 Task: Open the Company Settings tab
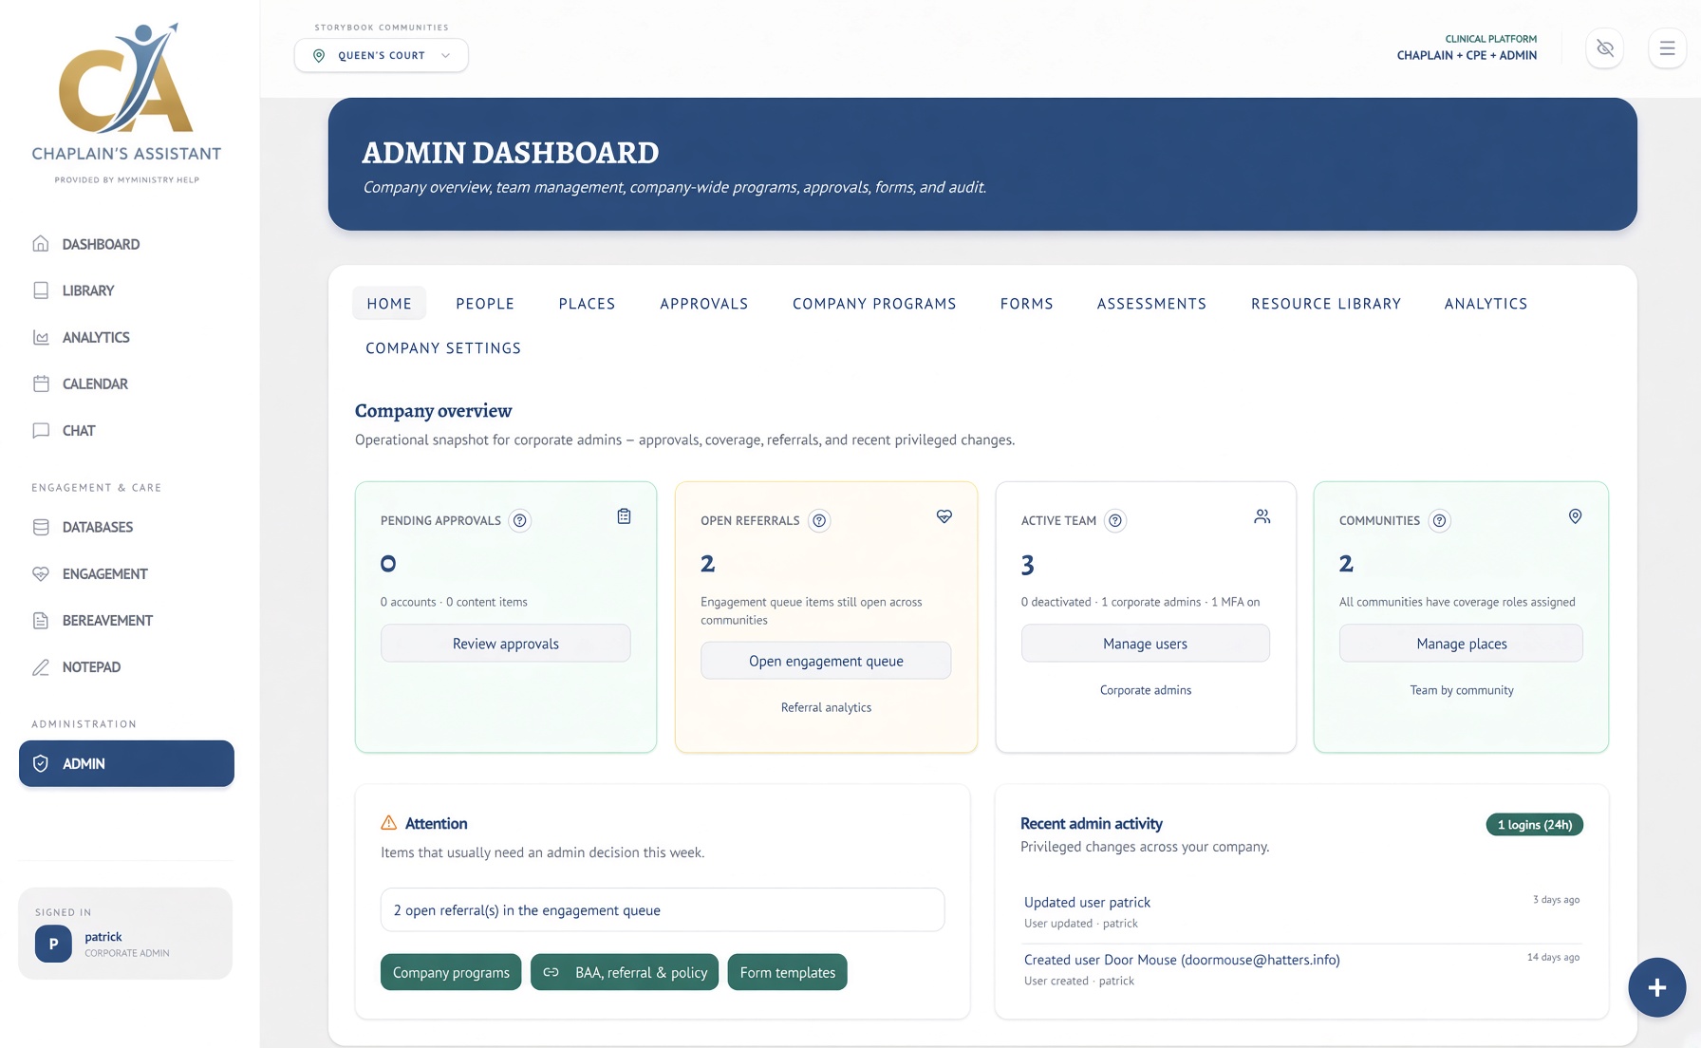[443, 348]
